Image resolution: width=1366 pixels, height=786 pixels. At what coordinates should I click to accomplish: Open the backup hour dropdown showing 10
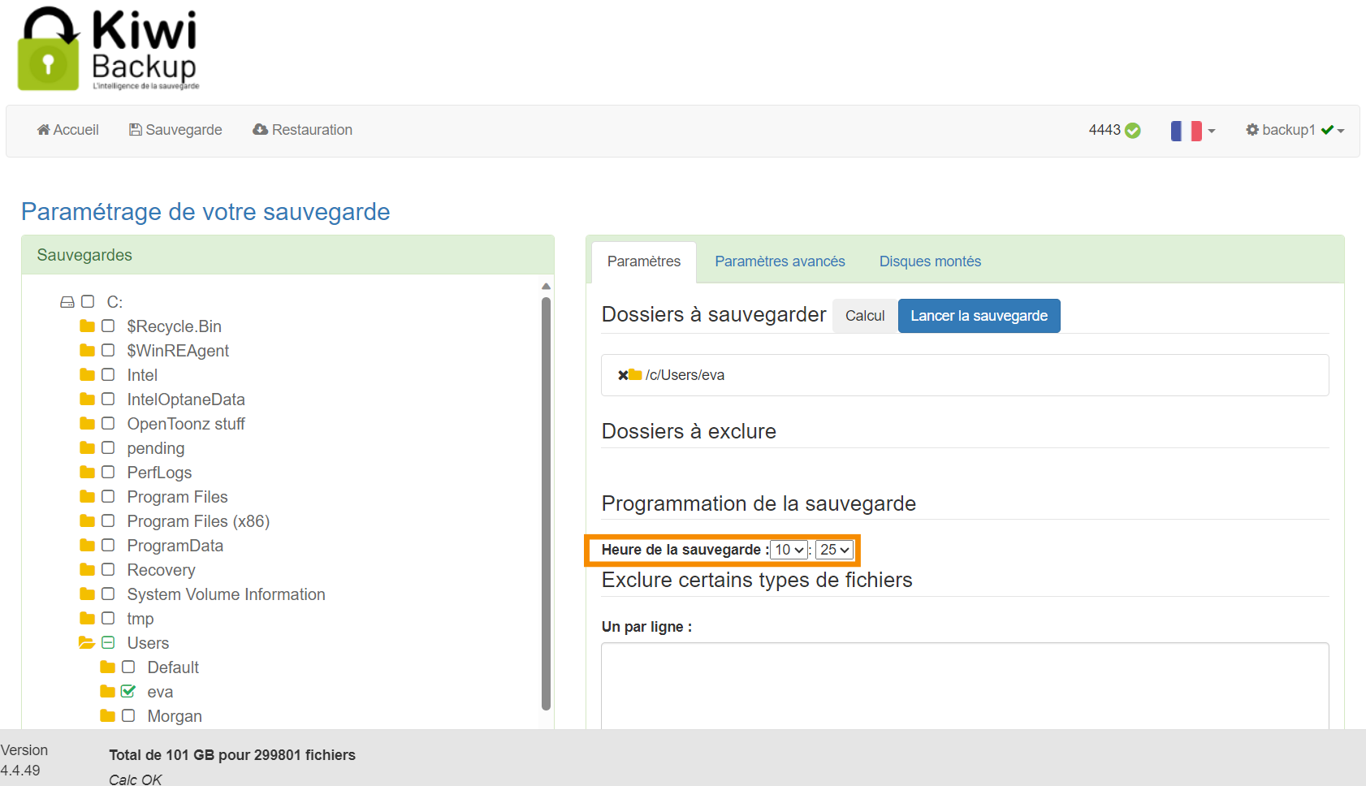789,550
